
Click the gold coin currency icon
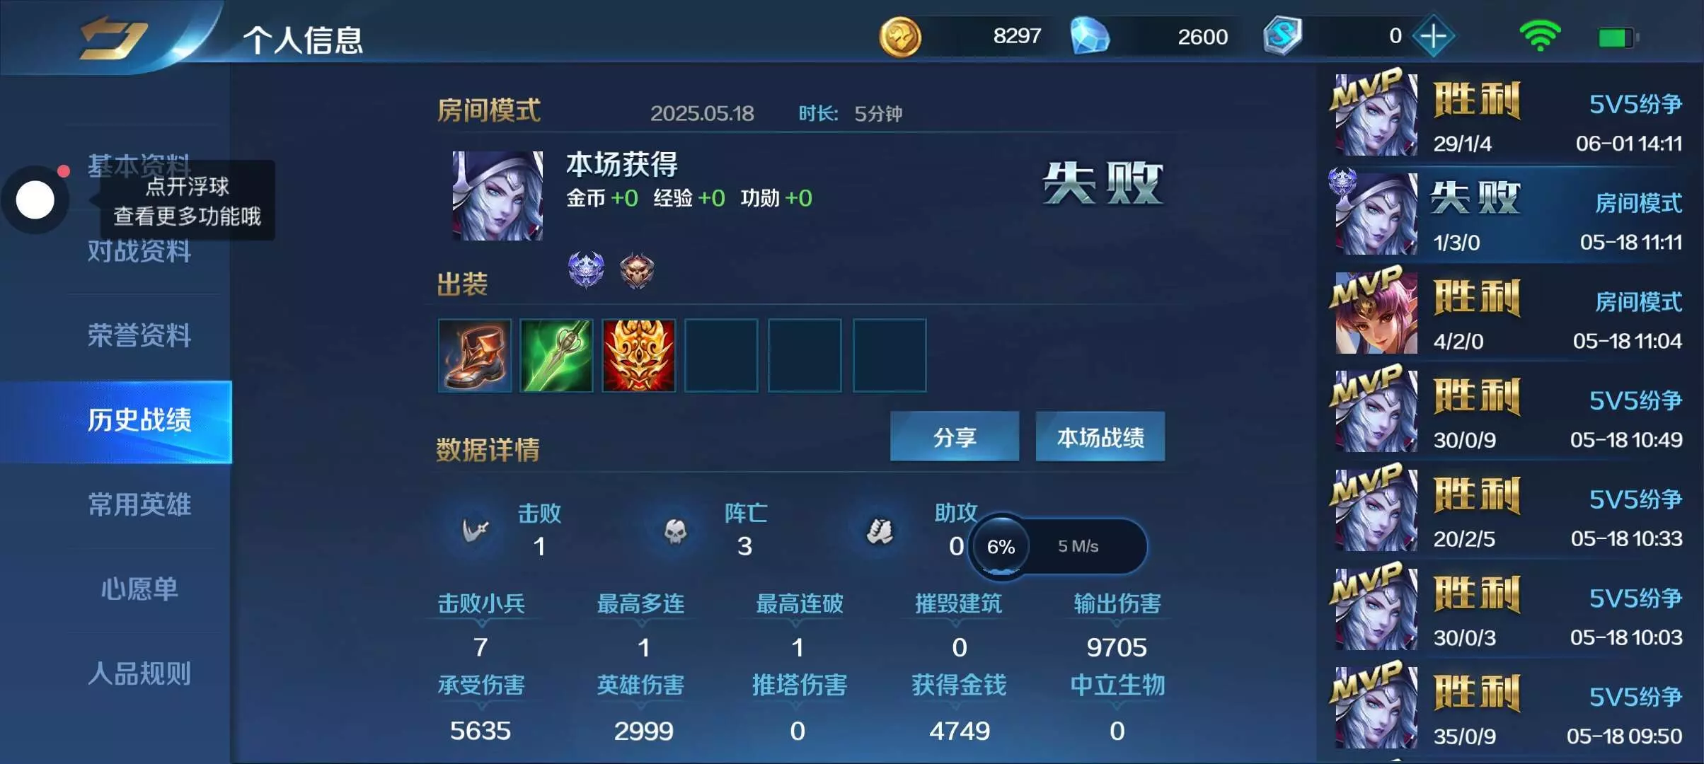coord(900,37)
